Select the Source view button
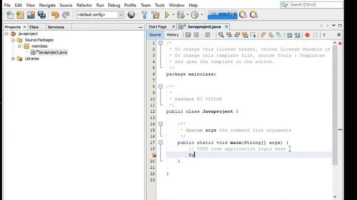Screen dimensions: 357x200 155,34
